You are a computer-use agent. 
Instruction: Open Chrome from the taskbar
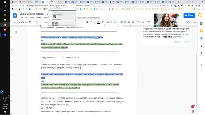pyautogui.click(x=5, y=25)
